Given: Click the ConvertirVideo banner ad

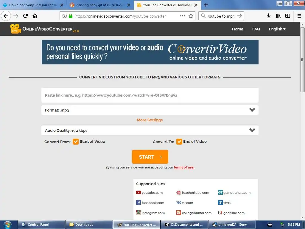Looking at the screenshot, I should [x=150, y=52].
